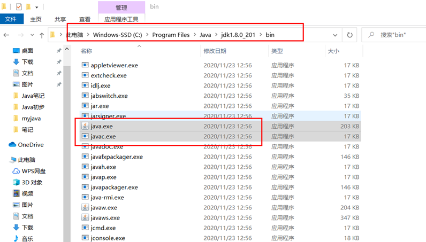Go back with the back arrow
This screenshot has width=426, height=242.
coord(6,35)
